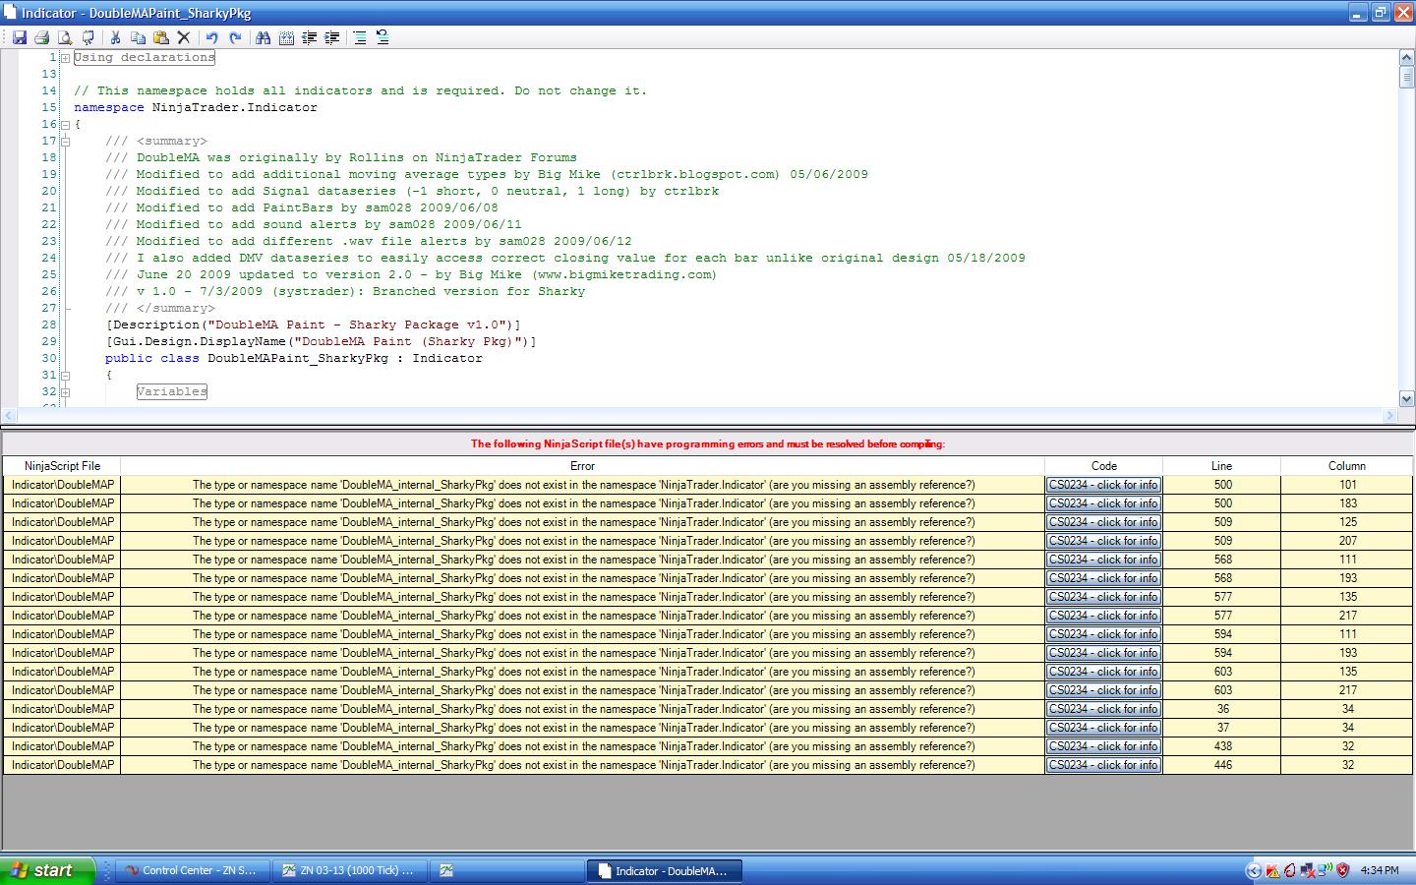Collapse the summary comment at line 17

65,142
